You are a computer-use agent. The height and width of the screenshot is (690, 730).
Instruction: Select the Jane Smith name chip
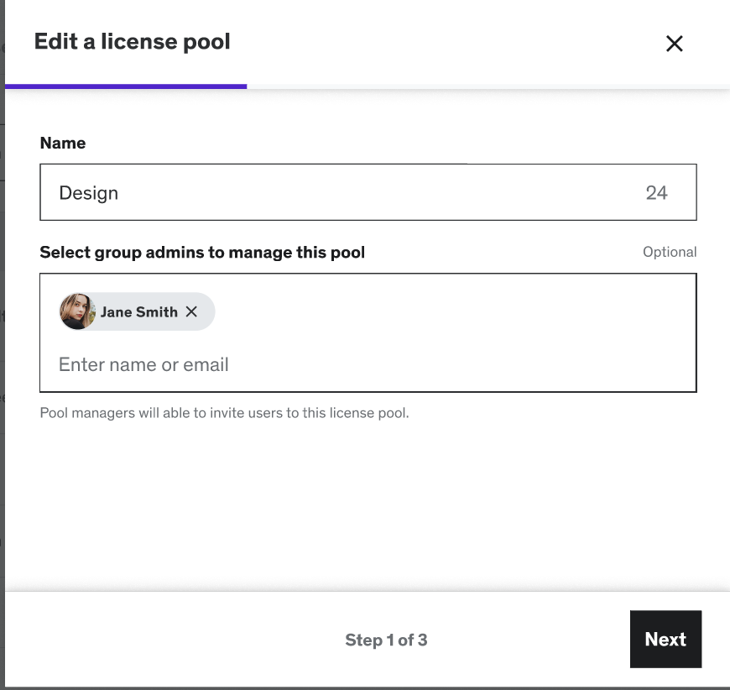click(138, 311)
